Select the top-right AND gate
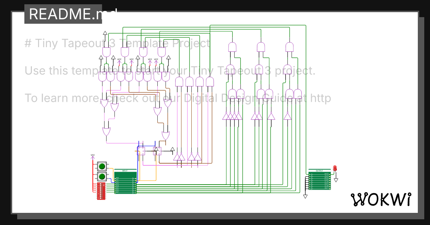The image size is (430, 225). point(290,47)
